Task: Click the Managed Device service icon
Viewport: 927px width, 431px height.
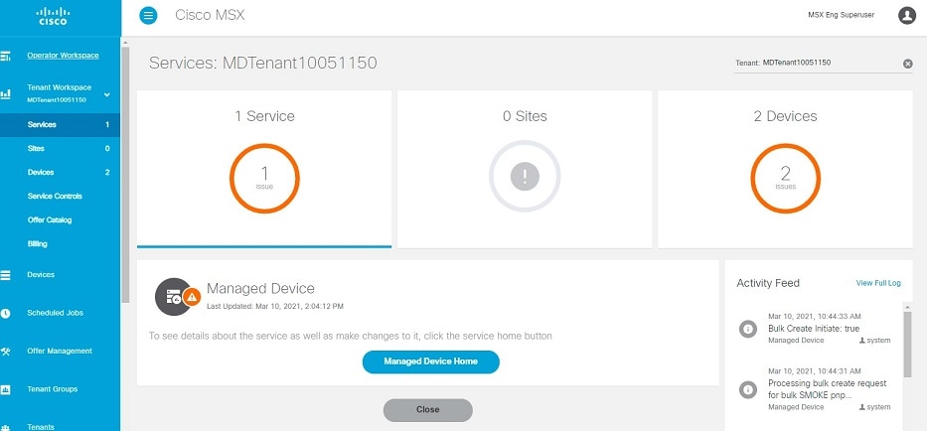Action: click(173, 297)
